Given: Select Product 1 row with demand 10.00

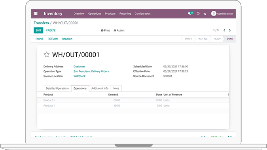Looking at the screenshot, I should (133, 106).
